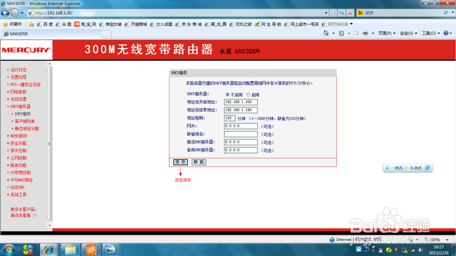Viewport: 456px width, 256px height.
Task: Click the sidebar scroll up arrow
Action: click(49, 64)
